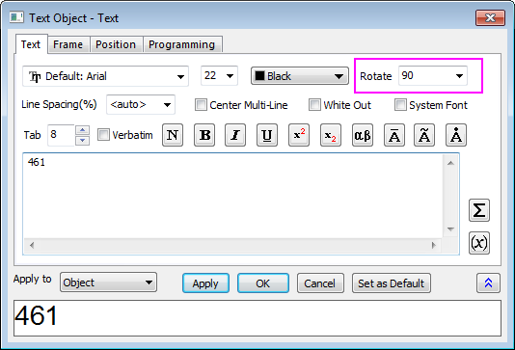Decrease Tab value with down arrow

click(x=82, y=140)
